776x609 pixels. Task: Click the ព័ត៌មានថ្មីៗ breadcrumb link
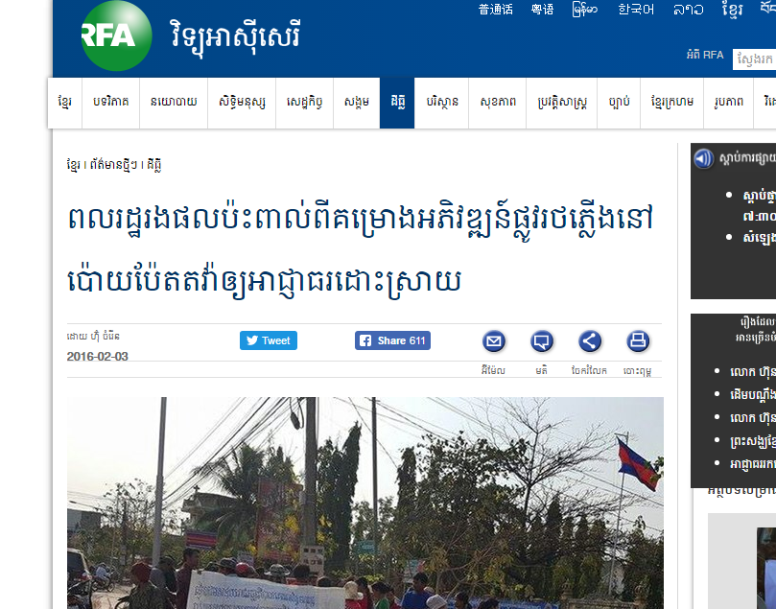[x=114, y=165]
